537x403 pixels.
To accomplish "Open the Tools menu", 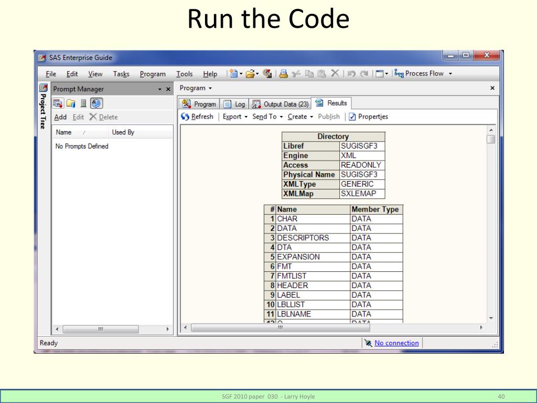I will pyautogui.click(x=184, y=74).
